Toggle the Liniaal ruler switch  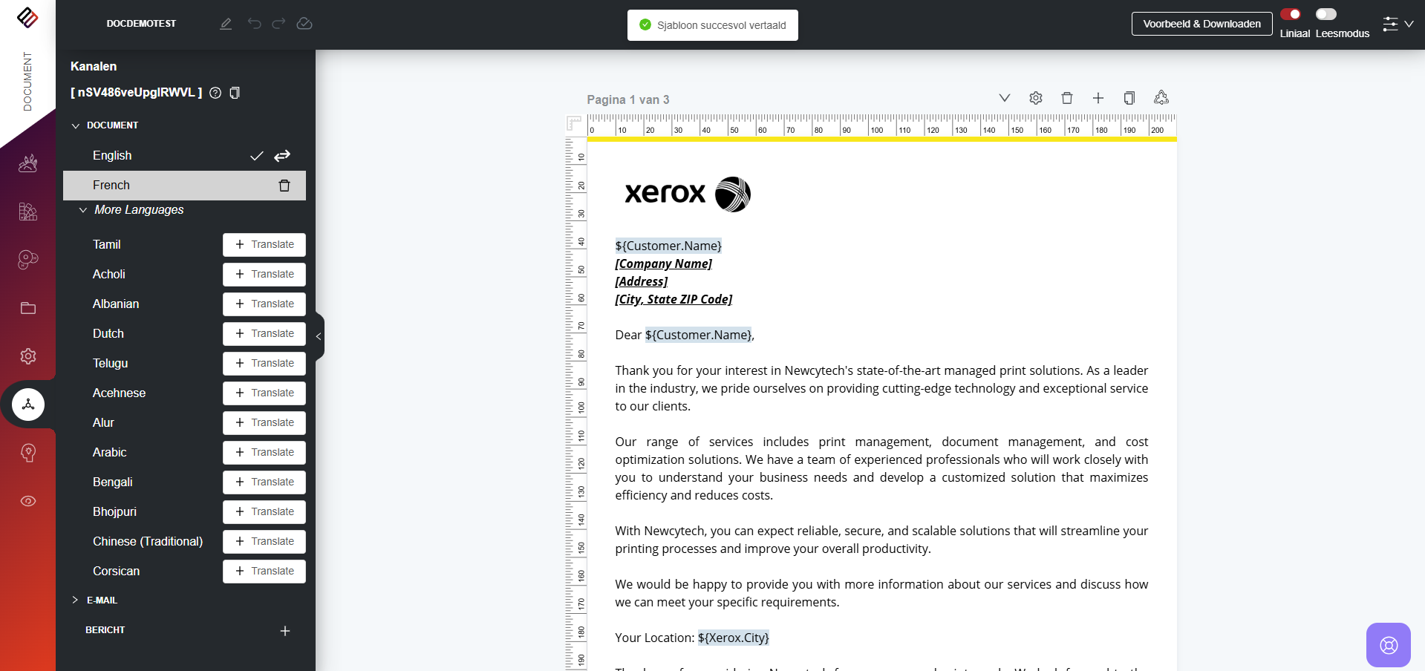(1291, 14)
